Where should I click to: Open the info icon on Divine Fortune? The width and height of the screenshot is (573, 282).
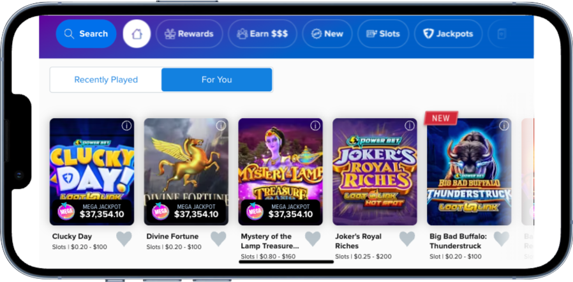[x=221, y=126]
